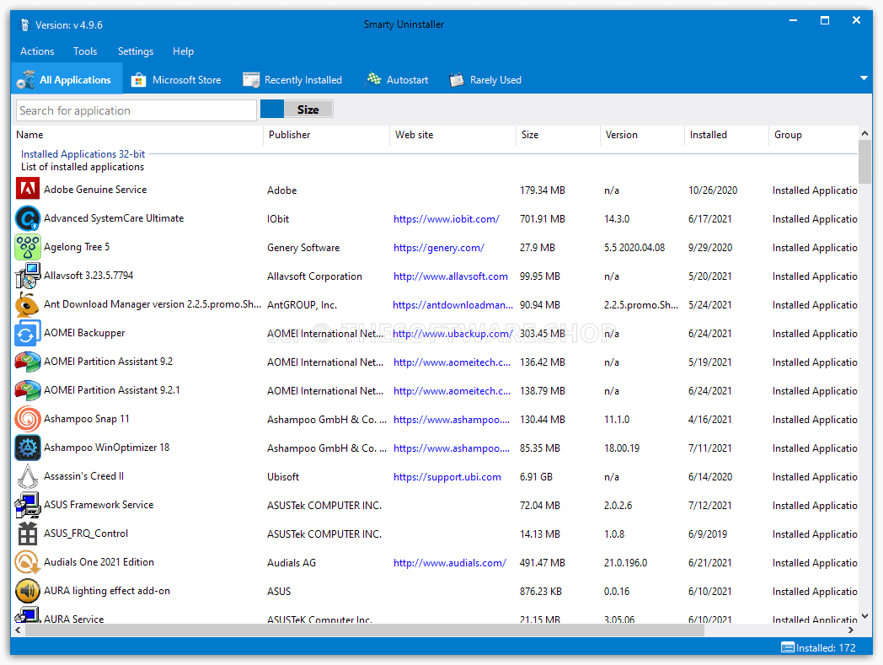The height and width of the screenshot is (665, 883).
Task: Open the audials.com website link
Action: click(x=449, y=563)
